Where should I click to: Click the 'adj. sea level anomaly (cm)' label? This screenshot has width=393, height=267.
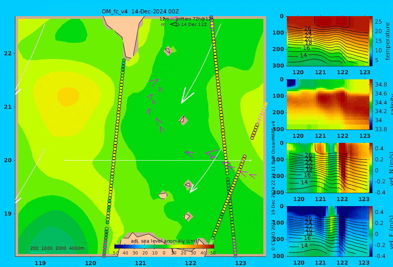click(164, 241)
